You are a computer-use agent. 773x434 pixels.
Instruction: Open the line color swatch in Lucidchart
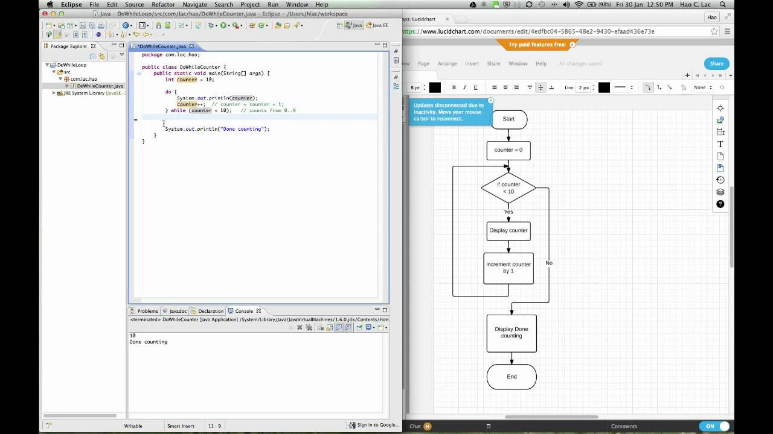tap(604, 87)
